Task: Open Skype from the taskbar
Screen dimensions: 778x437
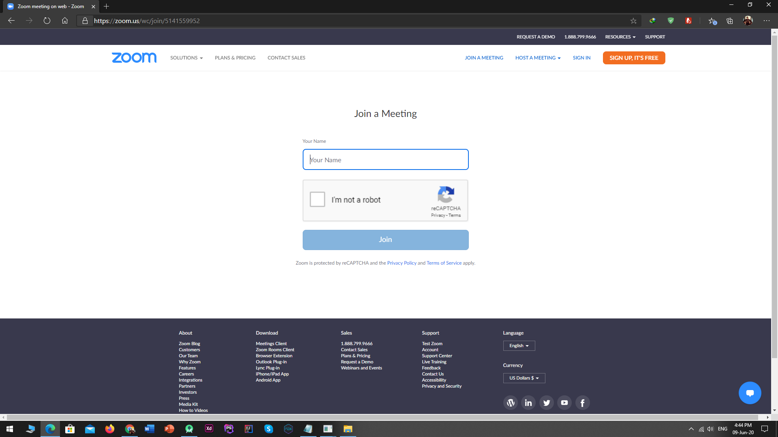Action: pos(269,429)
